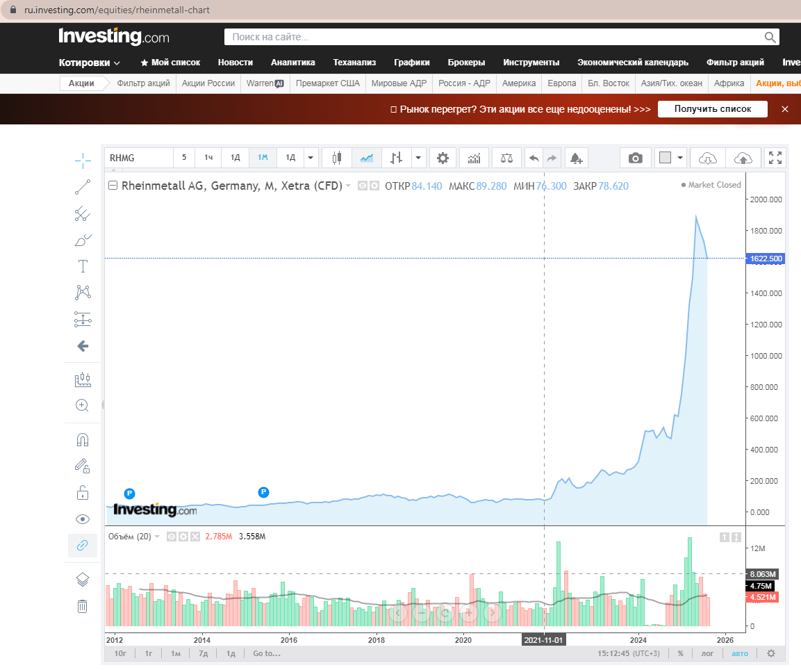Select the text annotation tool
801x670 pixels.
tap(82, 266)
